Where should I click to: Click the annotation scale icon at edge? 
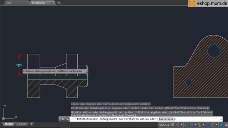(227, 125)
